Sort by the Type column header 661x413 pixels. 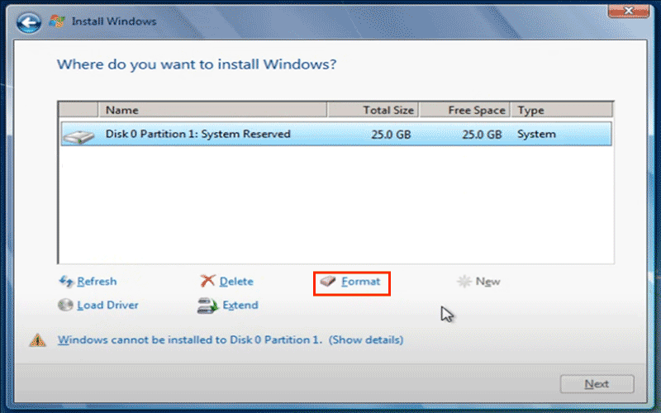click(x=562, y=110)
